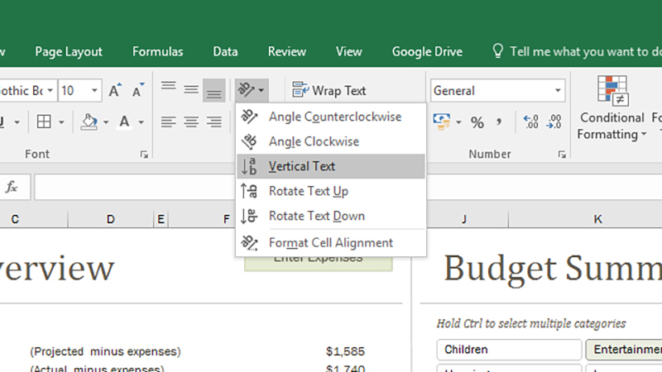The image size is (662, 372).
Task: Open Format Cell Alignment
Action: click(331, 243)
